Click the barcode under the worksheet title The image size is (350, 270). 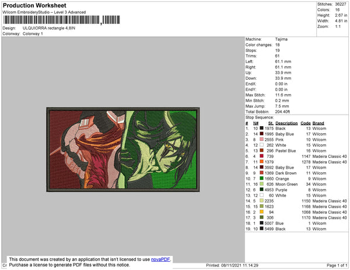click(x=61, y=20)
